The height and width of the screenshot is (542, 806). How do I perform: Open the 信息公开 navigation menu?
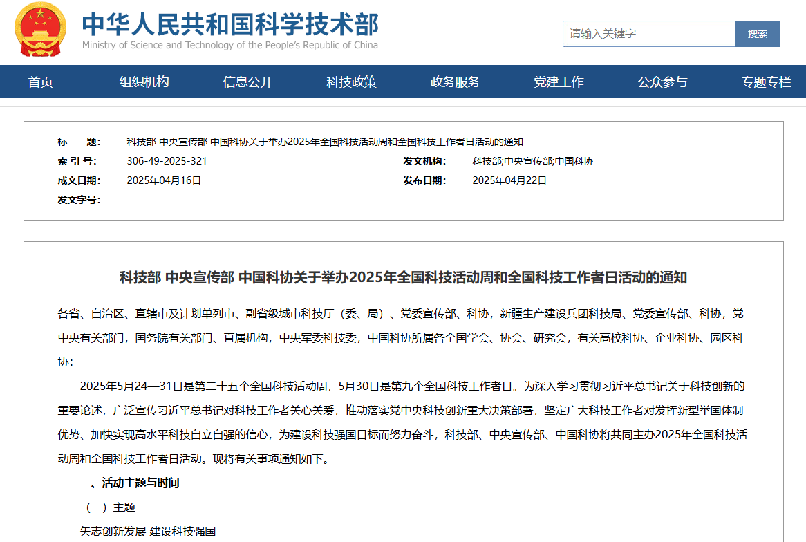pyautogui.click(x=247, y=82)
